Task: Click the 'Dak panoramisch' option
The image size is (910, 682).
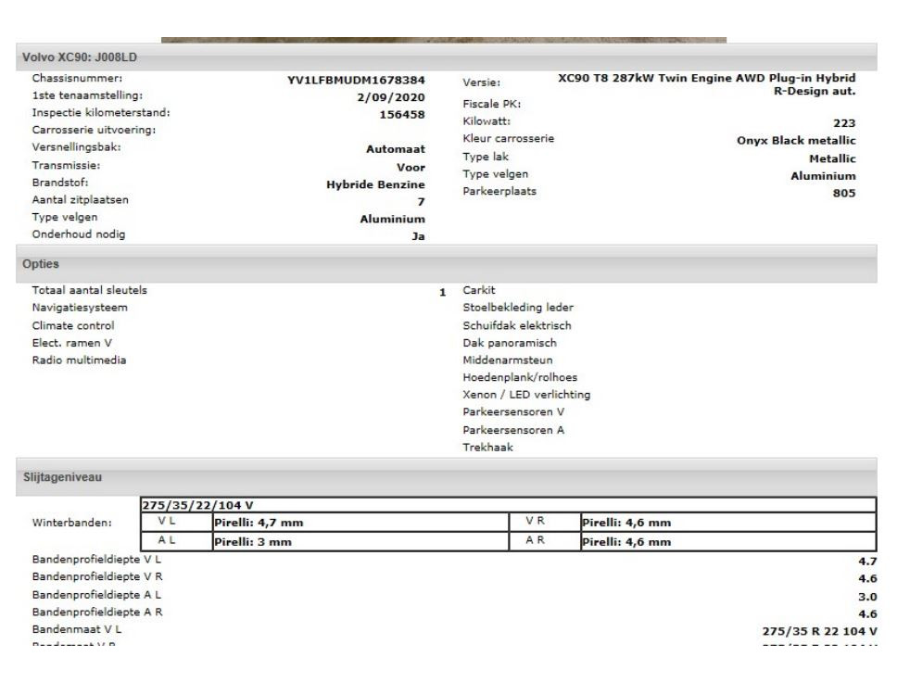Action: (510, 343)
